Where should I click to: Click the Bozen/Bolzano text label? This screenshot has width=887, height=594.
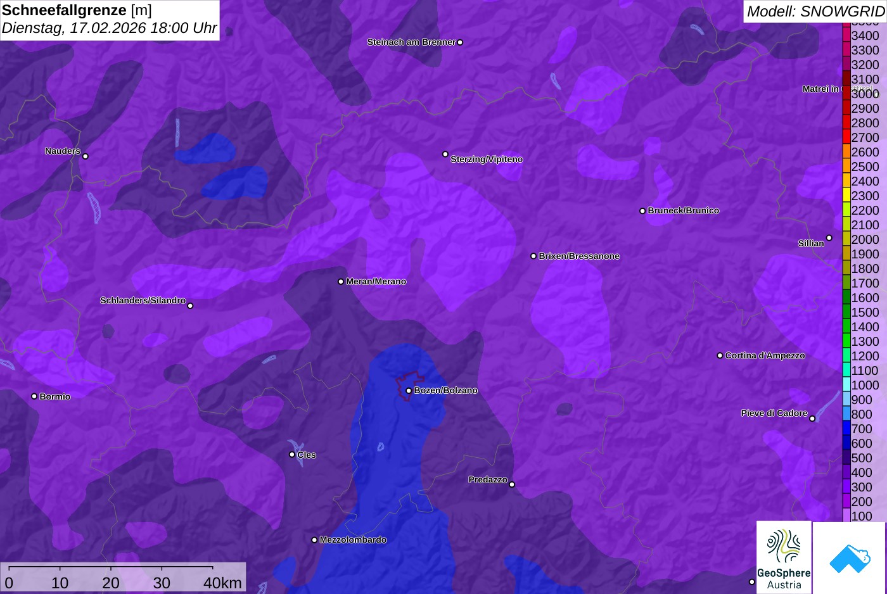[x=446, y=391]
